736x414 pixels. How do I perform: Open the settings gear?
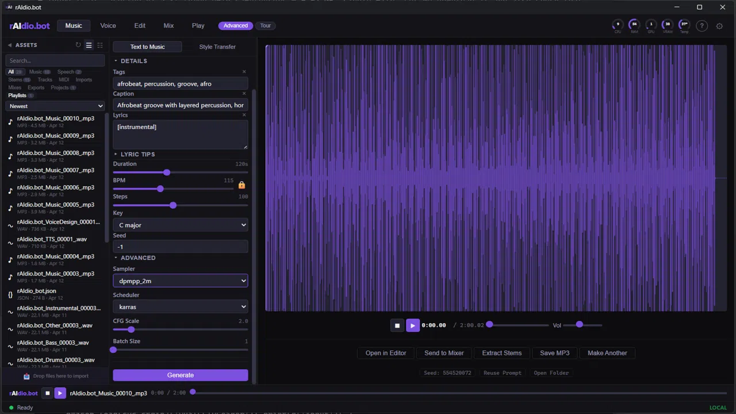click(x=719, y=26)
